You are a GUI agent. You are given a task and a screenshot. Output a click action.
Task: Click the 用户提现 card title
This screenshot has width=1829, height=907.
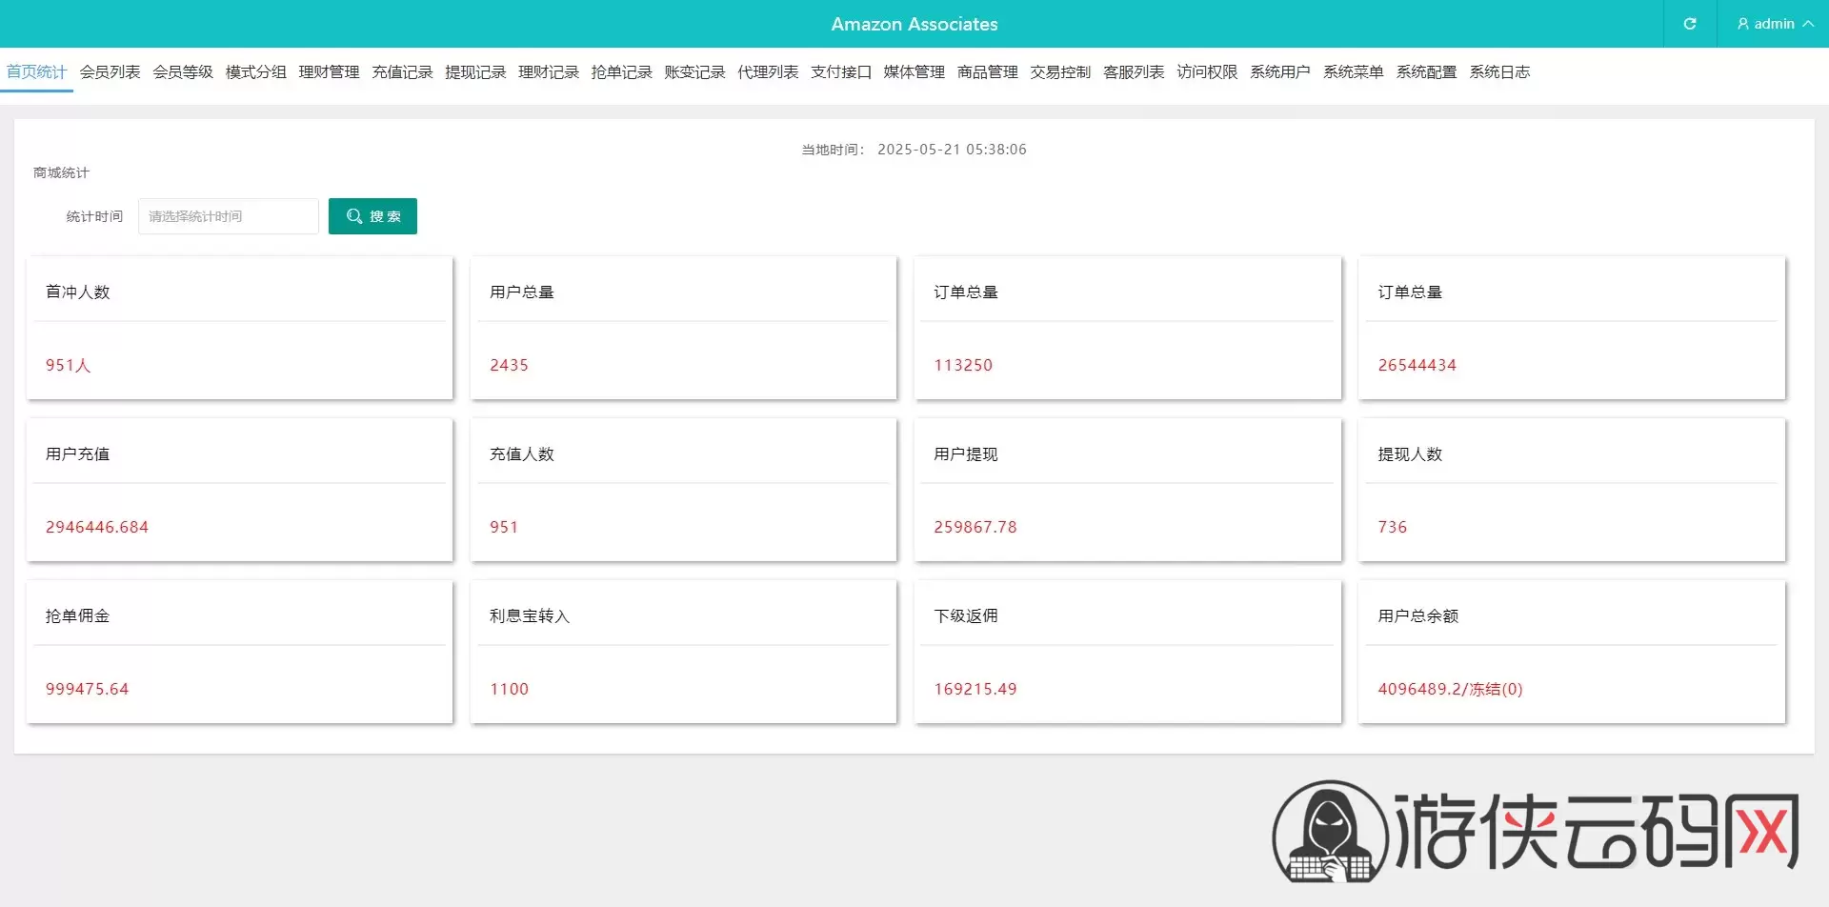966,454
